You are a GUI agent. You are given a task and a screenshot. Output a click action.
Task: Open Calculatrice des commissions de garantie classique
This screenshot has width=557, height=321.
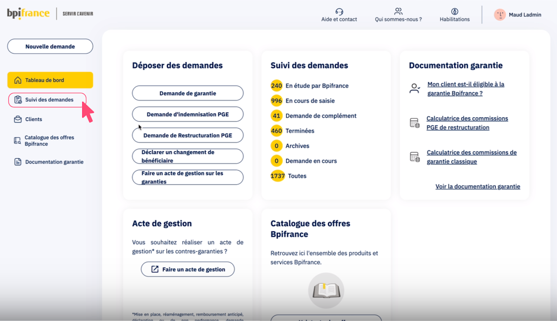click(x=472, y=157)
